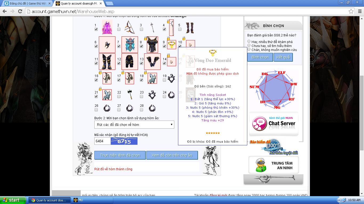Click the dark pendant in slot 19
The height and width of the screenshot is (204, 364).
click(x=171, y=78)
